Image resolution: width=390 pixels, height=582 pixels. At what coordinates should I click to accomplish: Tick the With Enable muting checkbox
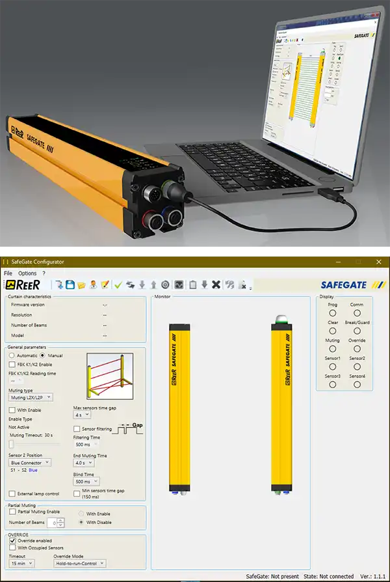pyautogui.click(x=12, y=410)
